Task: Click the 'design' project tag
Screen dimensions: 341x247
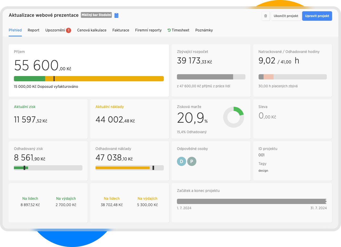Action: [x=263, y=171]
